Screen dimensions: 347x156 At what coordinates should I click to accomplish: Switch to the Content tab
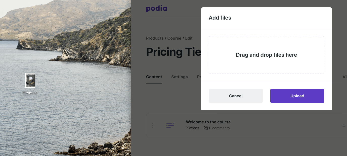click(x=154, y=77)
